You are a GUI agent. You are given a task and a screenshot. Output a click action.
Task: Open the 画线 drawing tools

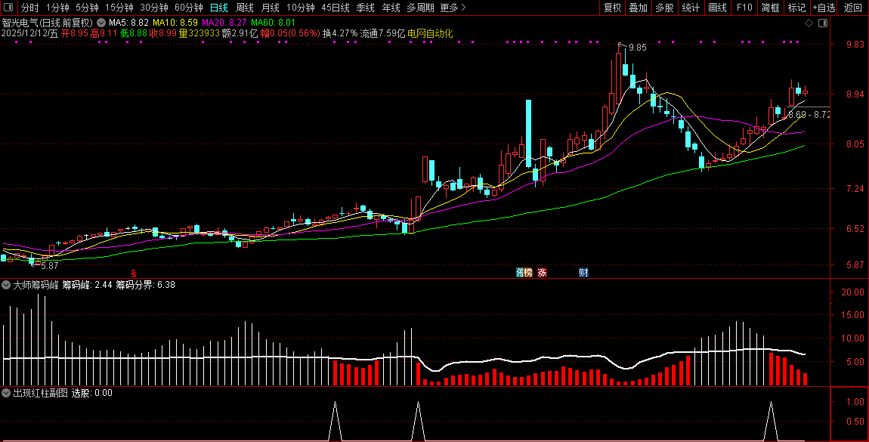click(x=717, y=8)
